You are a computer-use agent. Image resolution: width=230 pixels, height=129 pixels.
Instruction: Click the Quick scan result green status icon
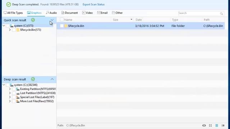coord(33,20)
